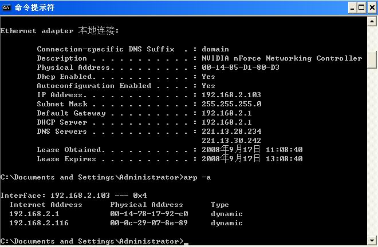This screenshot has height=247, width=378.
Task: Maximize the command prompt window
Action: pyautogui.click(x=361, y=7)
